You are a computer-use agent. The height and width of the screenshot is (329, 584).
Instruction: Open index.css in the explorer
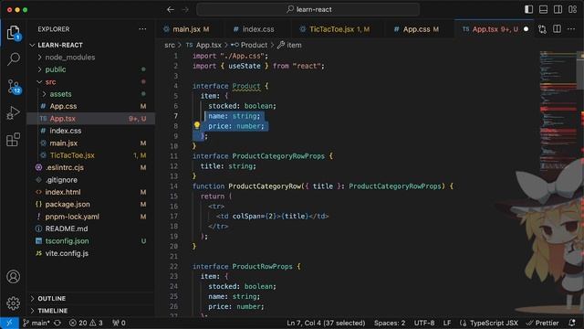point(91,131)
